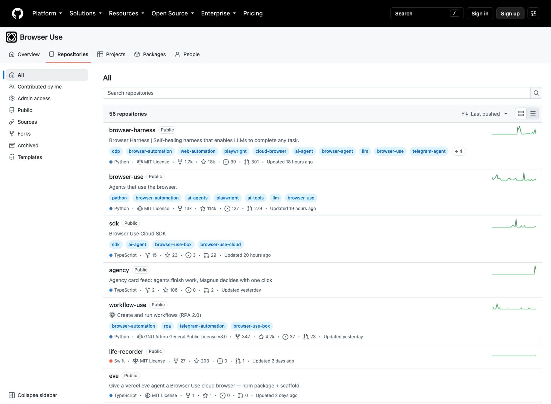Click the 23 stars on the sdk repository

click(x=171, y=255)
